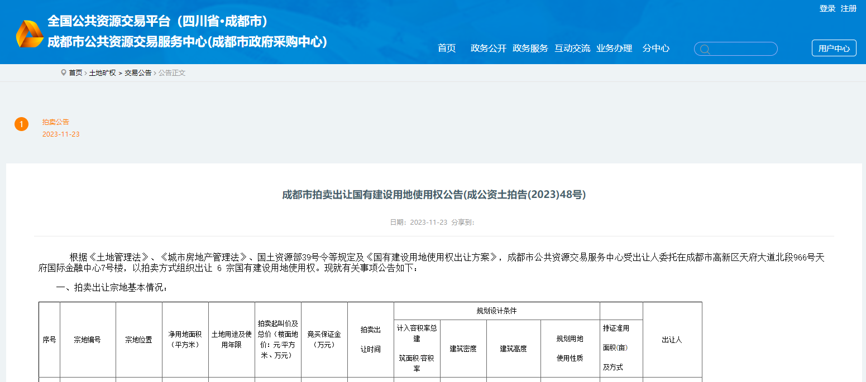Open the 业务办理 menu item
The width and height of the screenshot is (866, 382).
click(614, 49)
